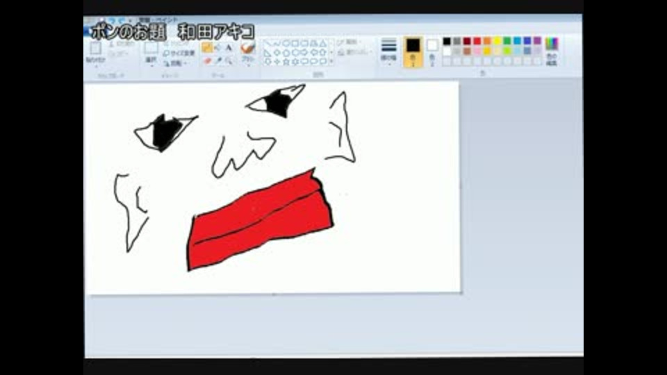Select the Color picker eyedropper tool
667x375 pixels.
point(217,61)
